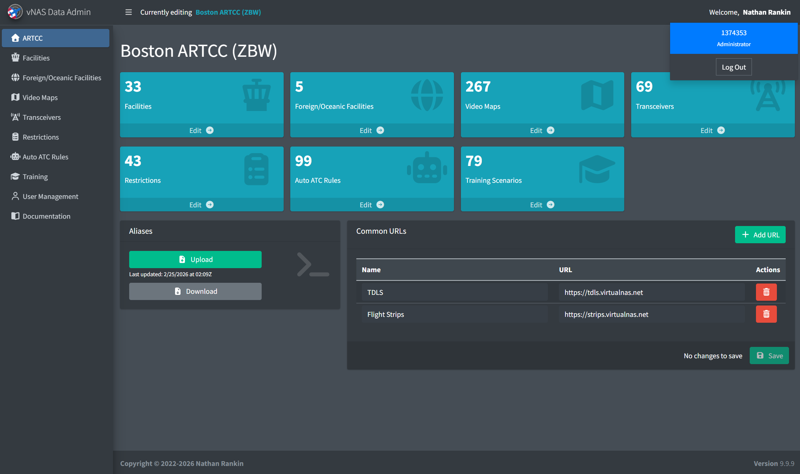Click the clipboard icon on Restrictions card
The width and height of the screenshot is (800, 474).
pyautogui.click(x=256, y=169)
